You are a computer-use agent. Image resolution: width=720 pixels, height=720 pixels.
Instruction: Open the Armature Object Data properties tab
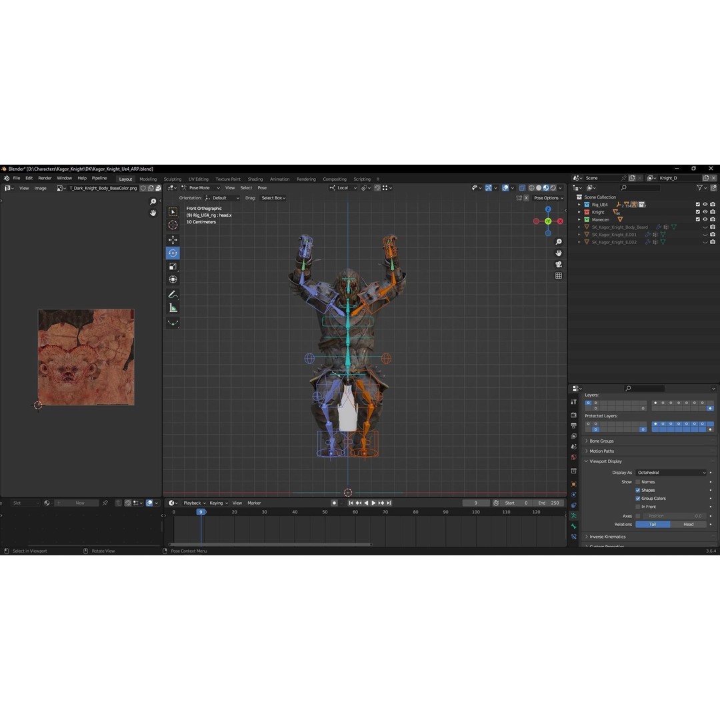573,515
